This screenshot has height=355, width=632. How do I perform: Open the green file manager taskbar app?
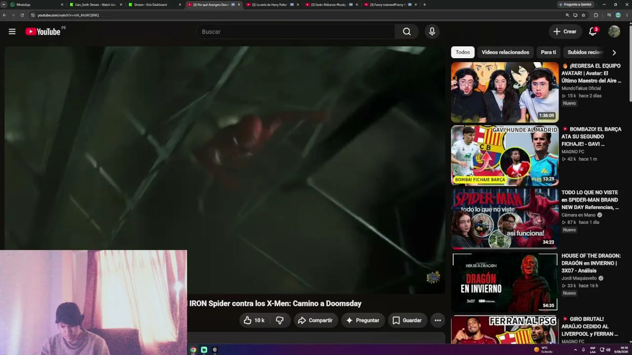[x=204, y=350]
